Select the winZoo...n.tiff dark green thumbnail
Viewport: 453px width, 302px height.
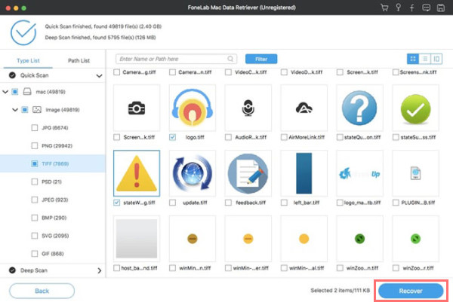pyautogui.click(x=359, y=239)
